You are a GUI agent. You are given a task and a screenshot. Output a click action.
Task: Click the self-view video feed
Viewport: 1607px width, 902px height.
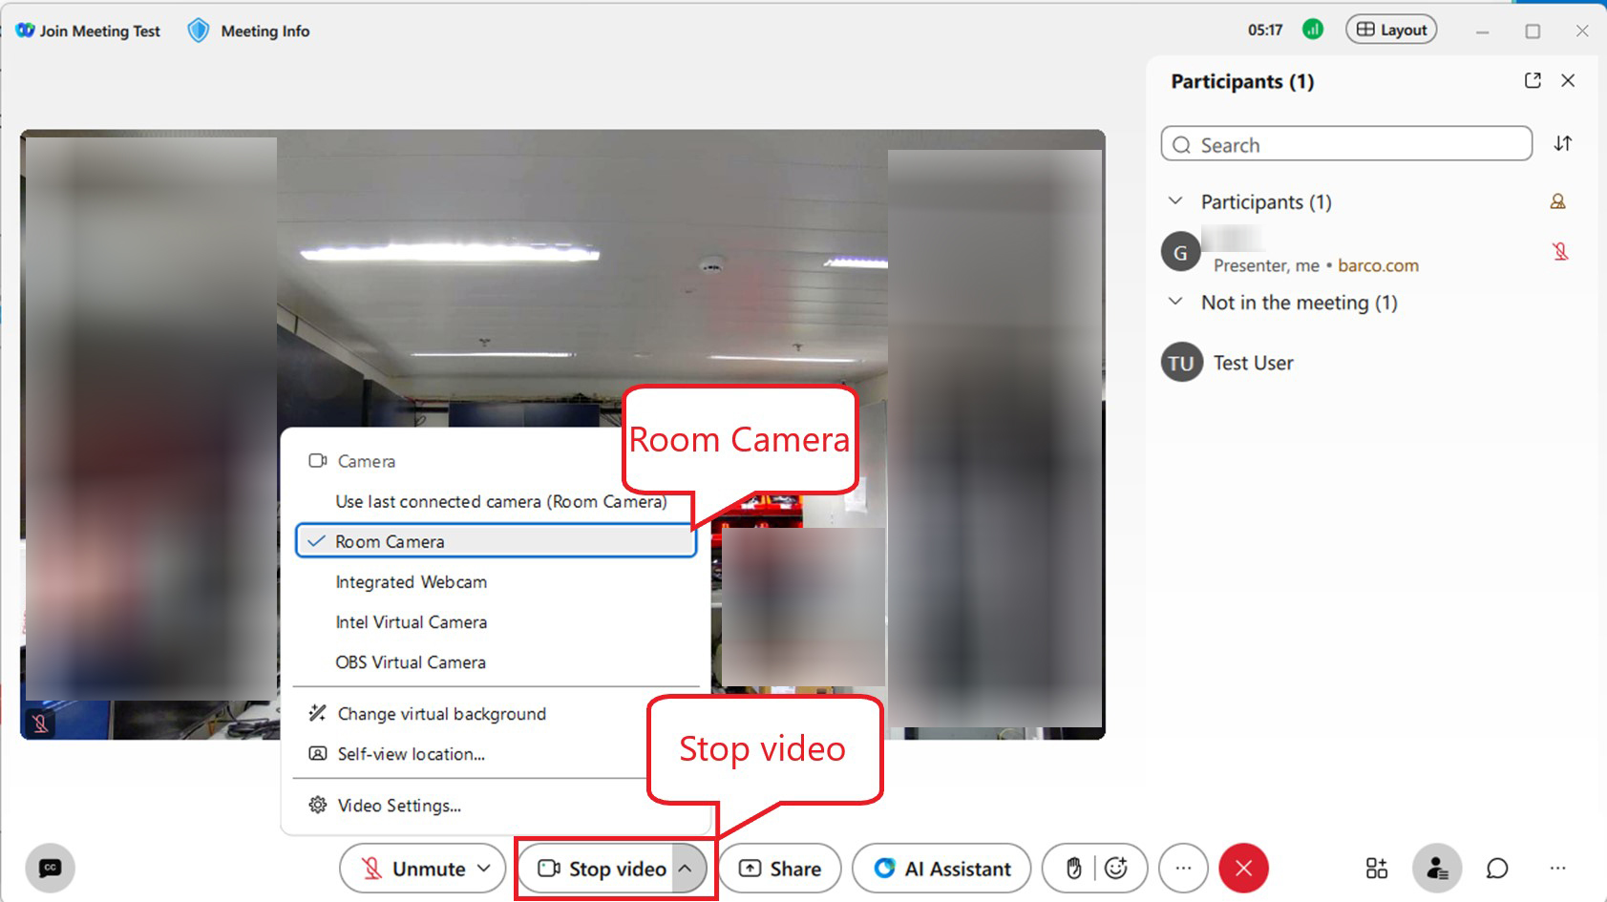point(562,434)
